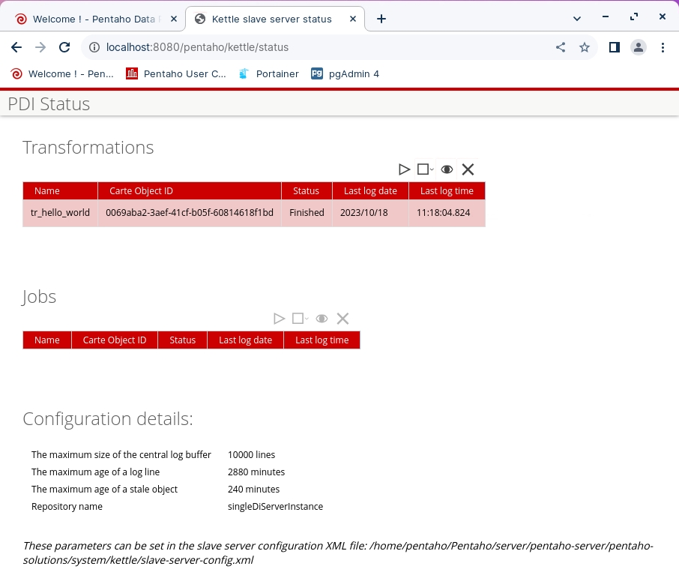
Task: Go forward to the next page
Action: tap(40, 47)
